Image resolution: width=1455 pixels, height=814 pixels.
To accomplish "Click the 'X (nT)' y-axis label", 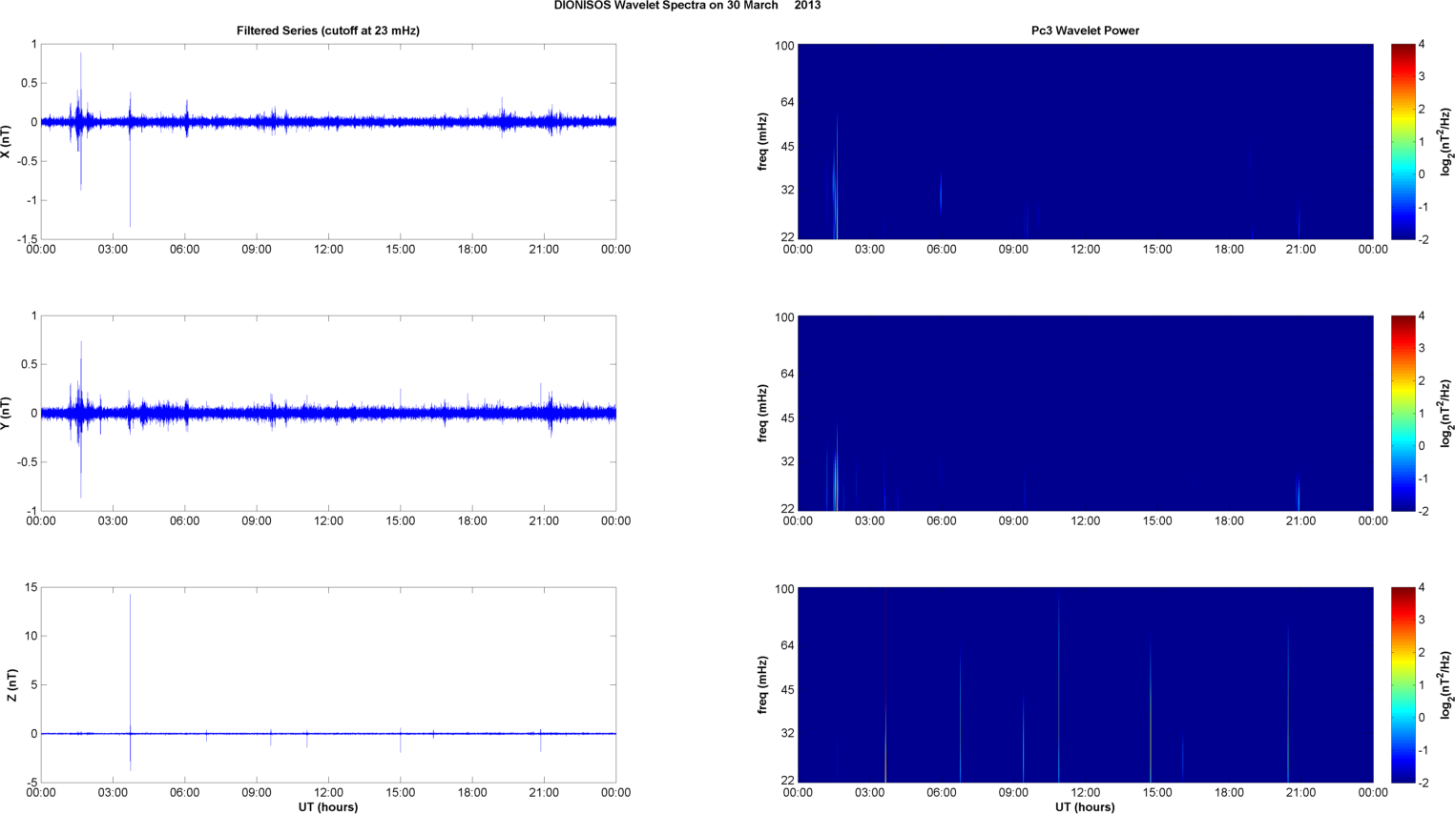I will pos(7,142).
